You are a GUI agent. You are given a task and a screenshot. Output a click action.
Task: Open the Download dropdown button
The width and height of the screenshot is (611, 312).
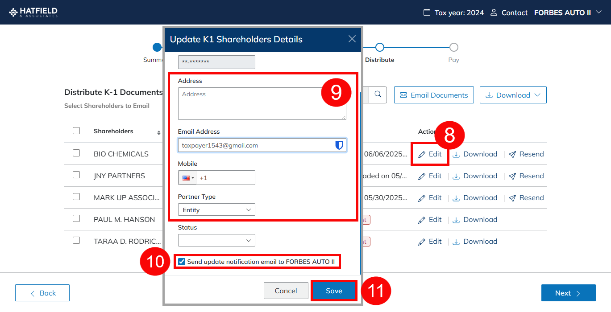point(513,95)
